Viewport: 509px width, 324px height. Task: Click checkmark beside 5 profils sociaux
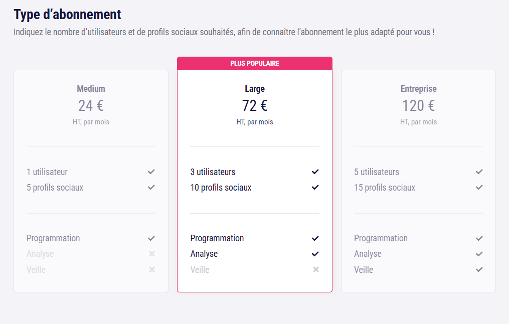click(151, 187)
